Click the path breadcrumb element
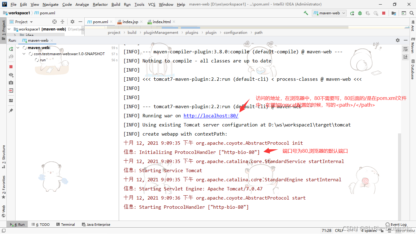Viewport: 416px width, 234px height. [259, 33]
